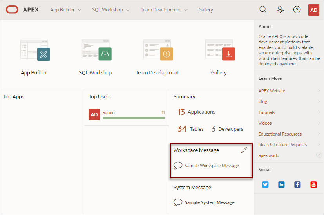Image resolution: width=324 pixels, height=215 pixels.
Task: Click the Top Users heading
Action: tap(100, 97)
